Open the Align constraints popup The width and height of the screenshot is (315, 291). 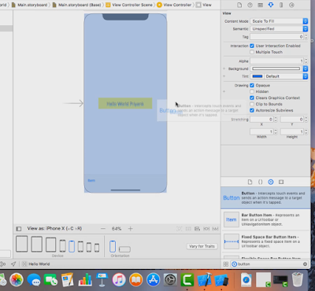coord(197,229)
